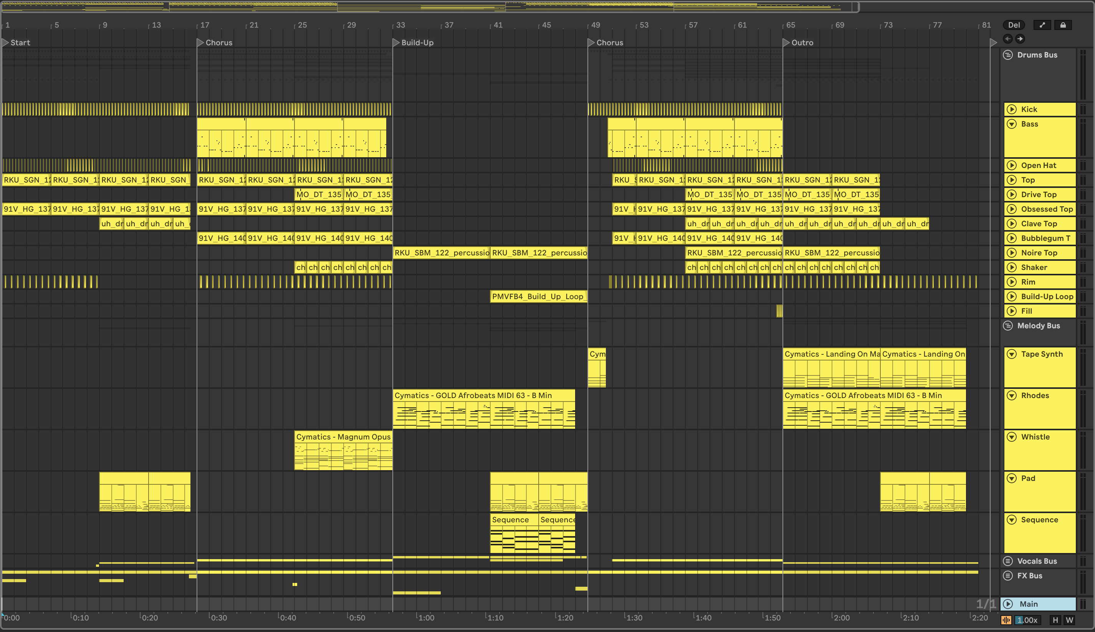The width and height of the screenshot is (1095, 632).
Task: Collapse the Rhodes track
Action: [1012, 395]
